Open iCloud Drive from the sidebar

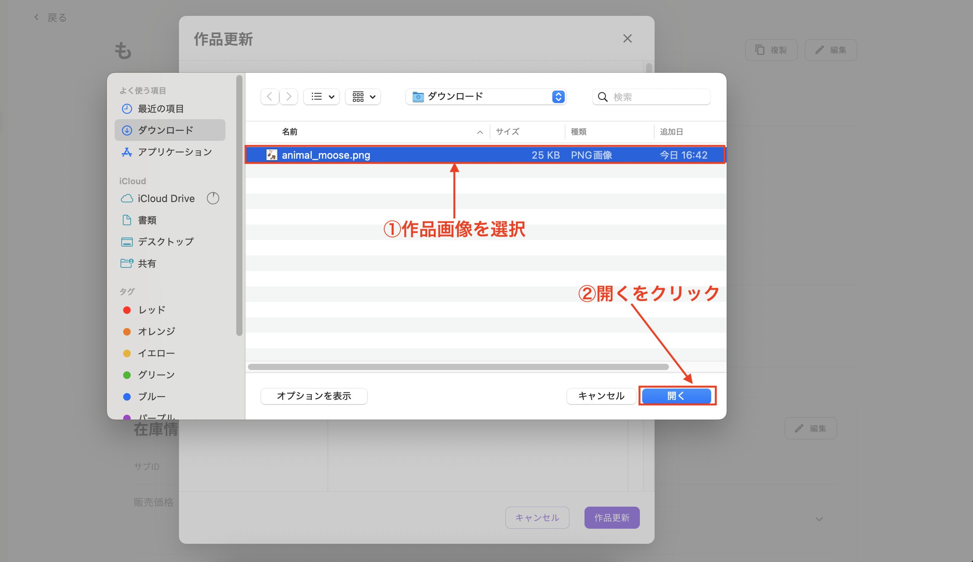click(166, 198)
